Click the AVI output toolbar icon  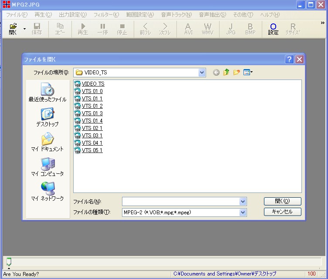[188, 29]
